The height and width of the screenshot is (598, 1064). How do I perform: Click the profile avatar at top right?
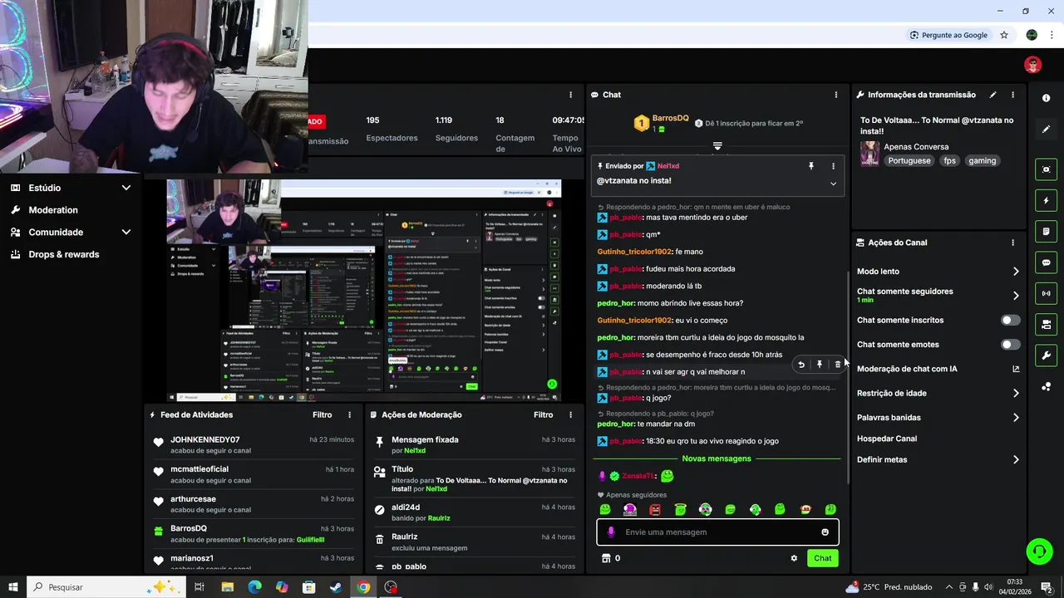click(x=1032, y=65)
